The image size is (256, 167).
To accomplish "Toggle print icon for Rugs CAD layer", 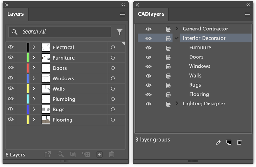I will coord(168,85).
